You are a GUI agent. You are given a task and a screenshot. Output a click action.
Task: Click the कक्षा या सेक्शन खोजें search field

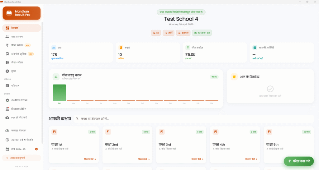pyautogui.click(x=125, y=119)
